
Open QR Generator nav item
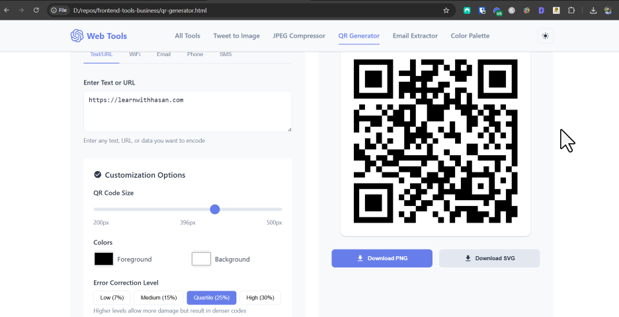[x=359, y=36]
